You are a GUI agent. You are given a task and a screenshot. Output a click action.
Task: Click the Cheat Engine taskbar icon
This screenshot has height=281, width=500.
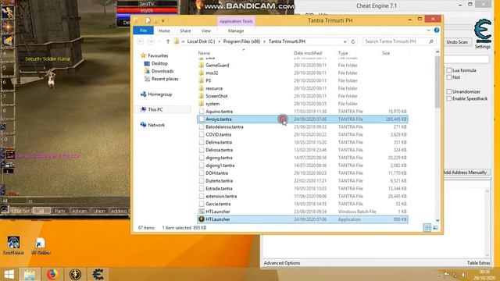click(98, 274)
